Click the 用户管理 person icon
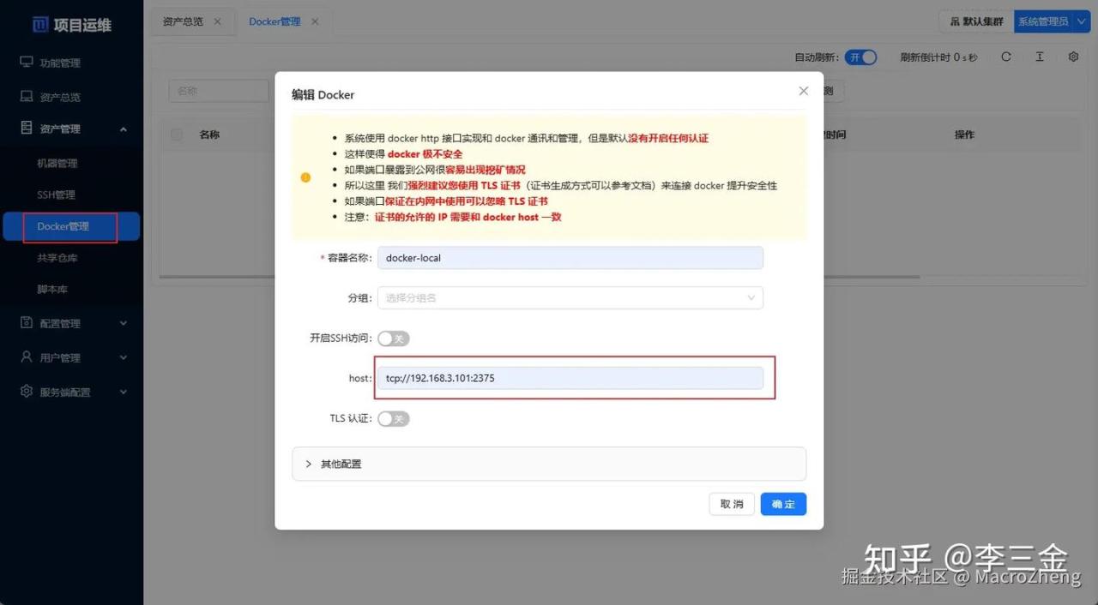 click(x=27, y=357)
